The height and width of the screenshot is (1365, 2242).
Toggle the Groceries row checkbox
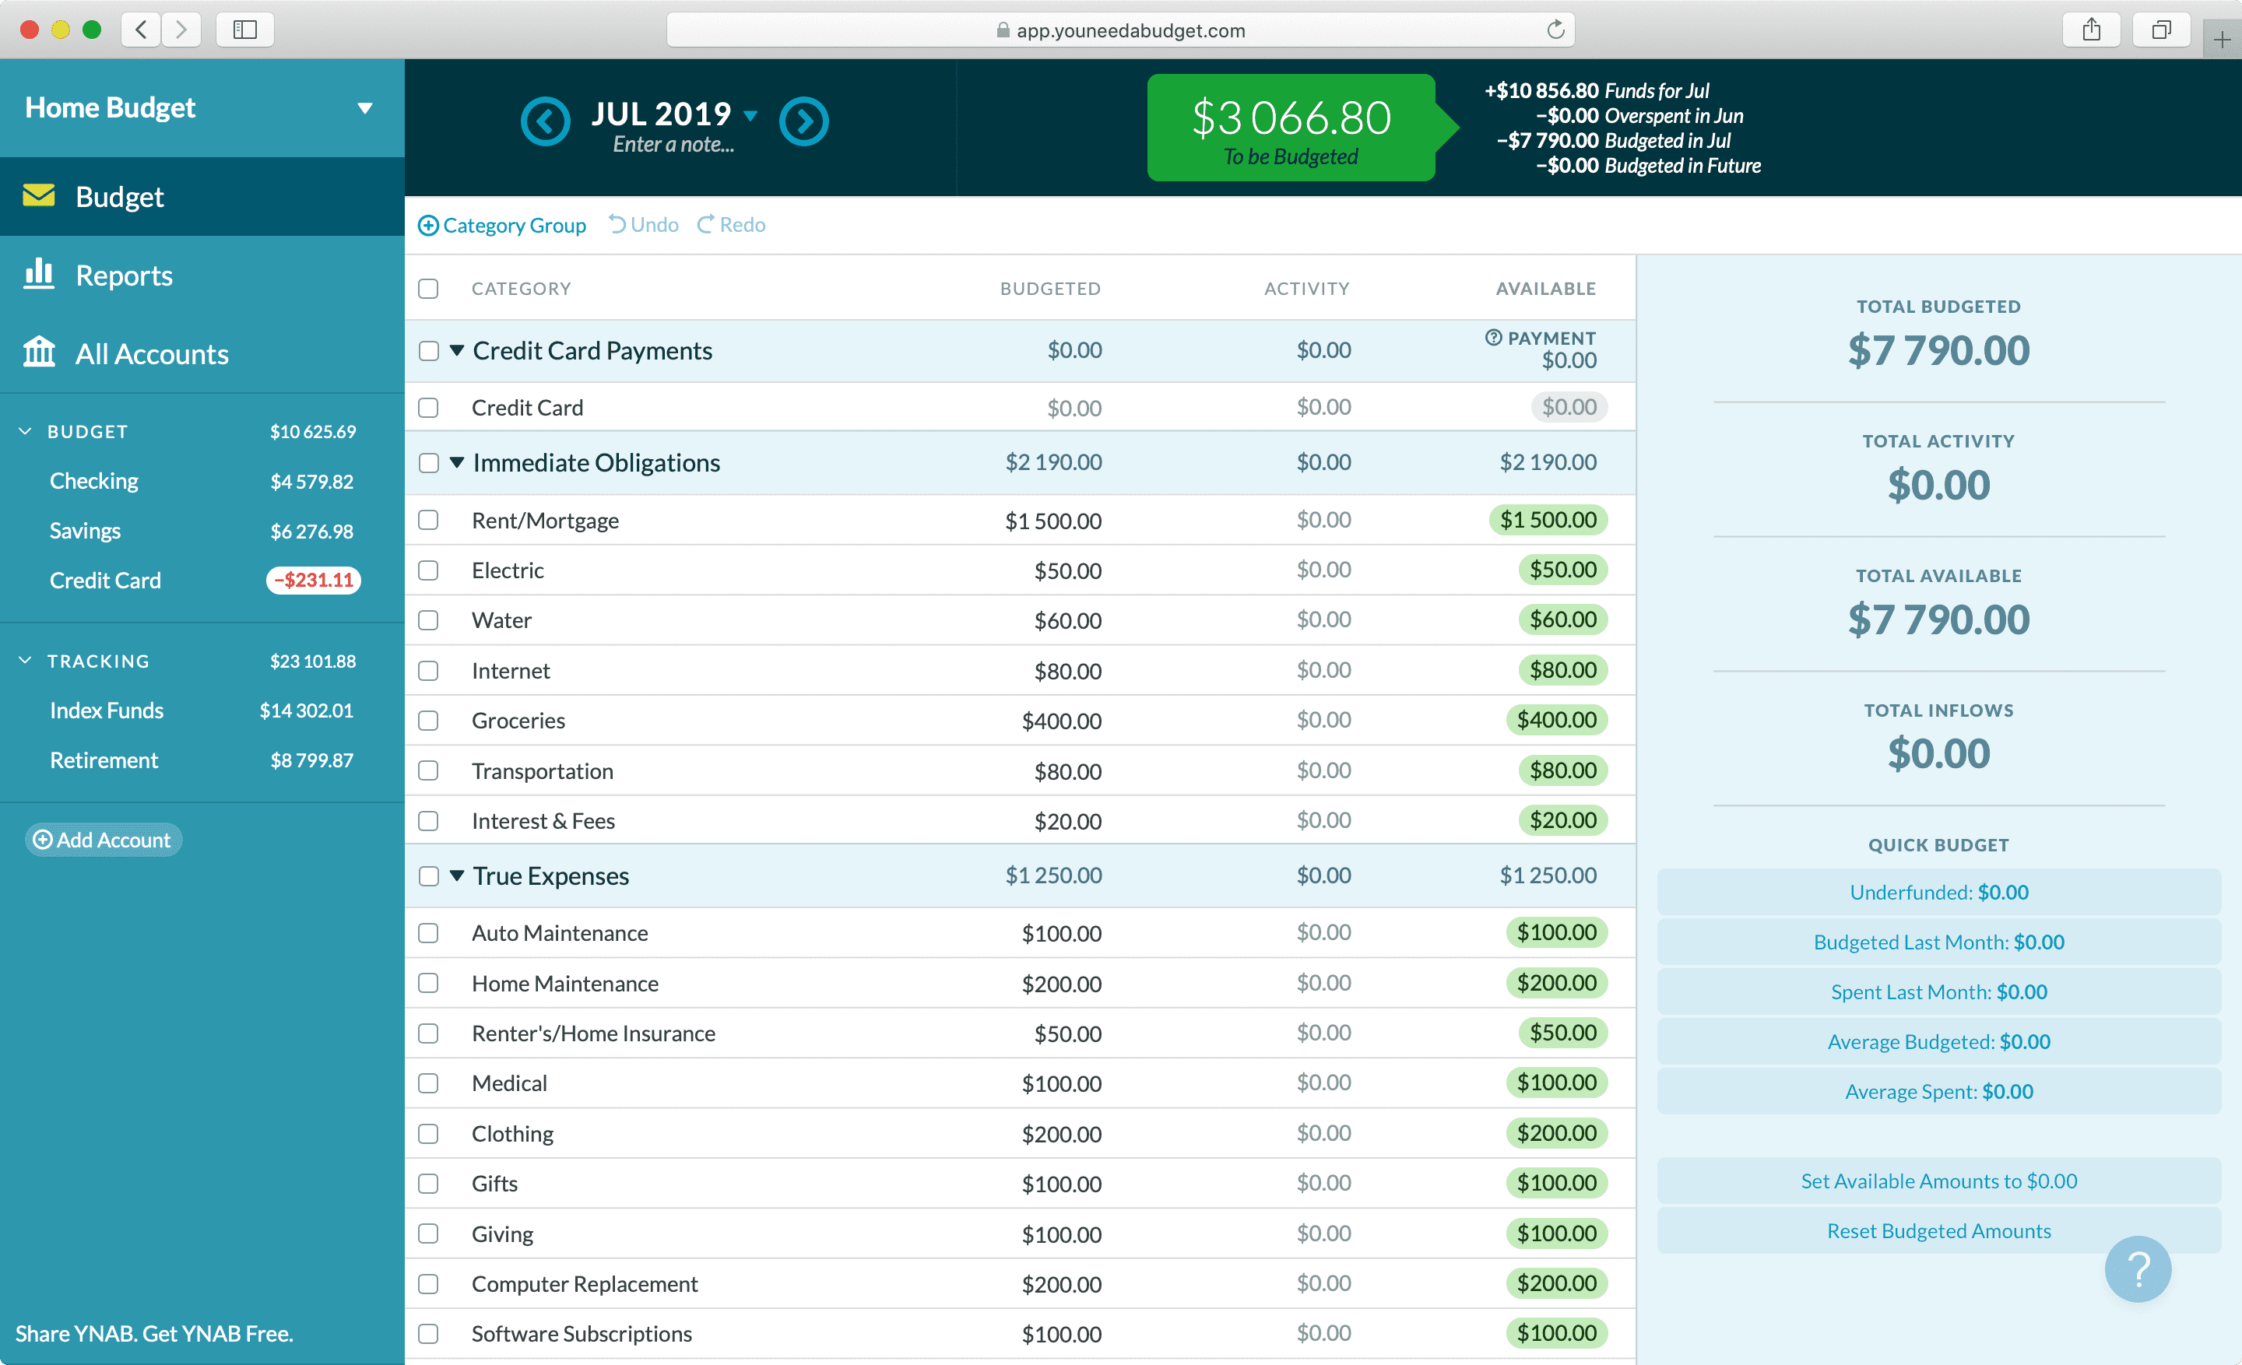click(x=427, y=720)
